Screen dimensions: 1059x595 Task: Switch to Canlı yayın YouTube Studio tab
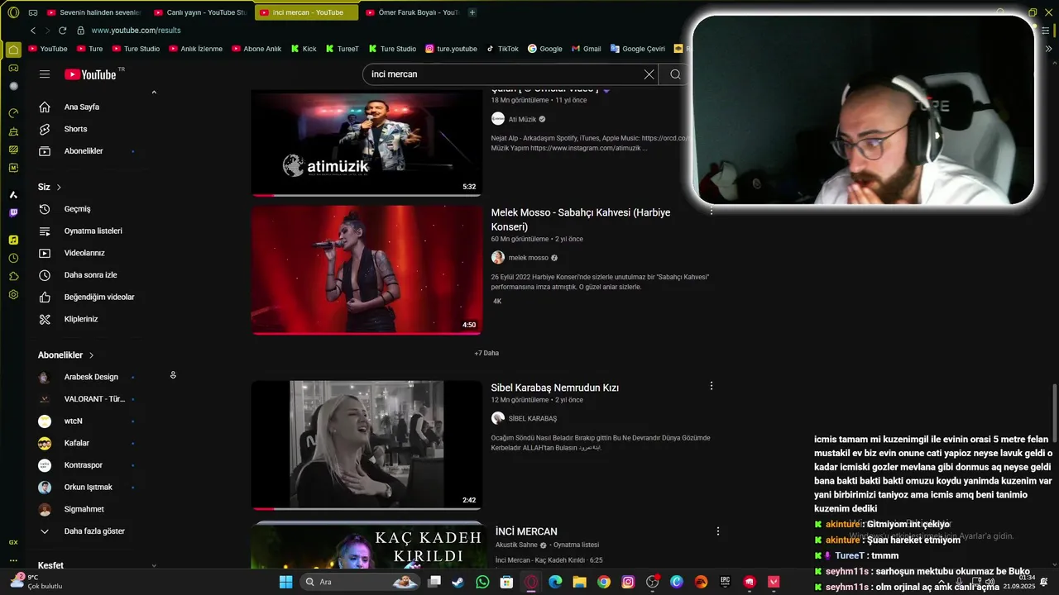point(199,12)
